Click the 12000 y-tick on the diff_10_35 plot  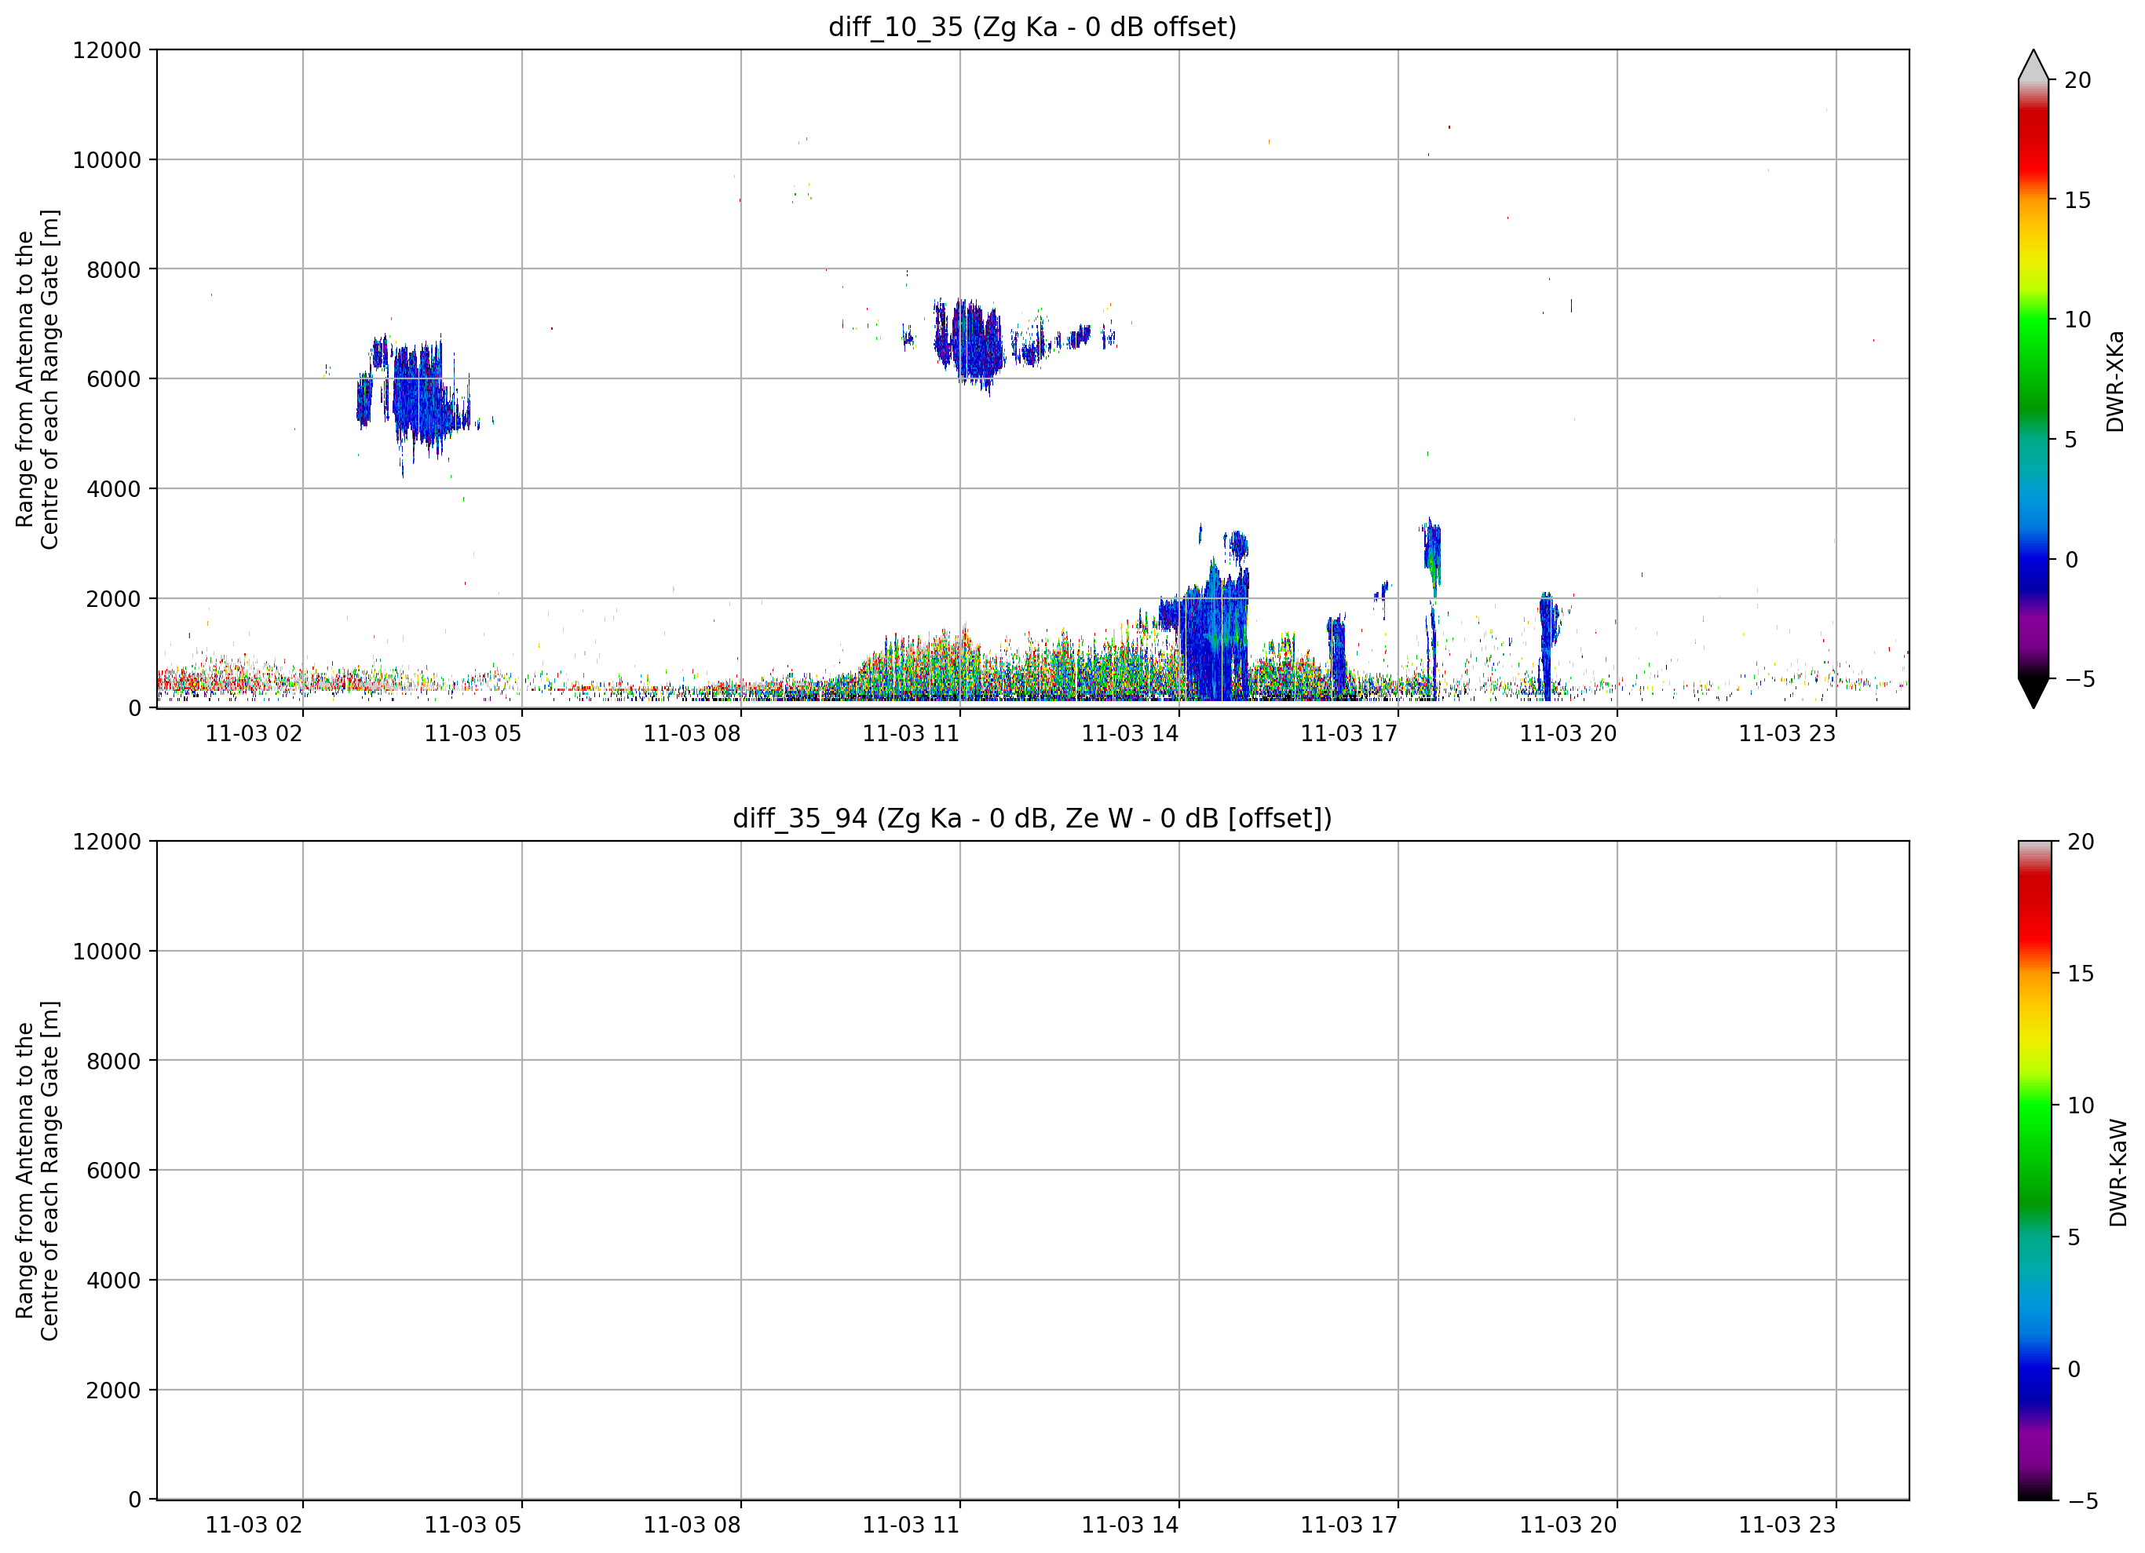[107, 50]
